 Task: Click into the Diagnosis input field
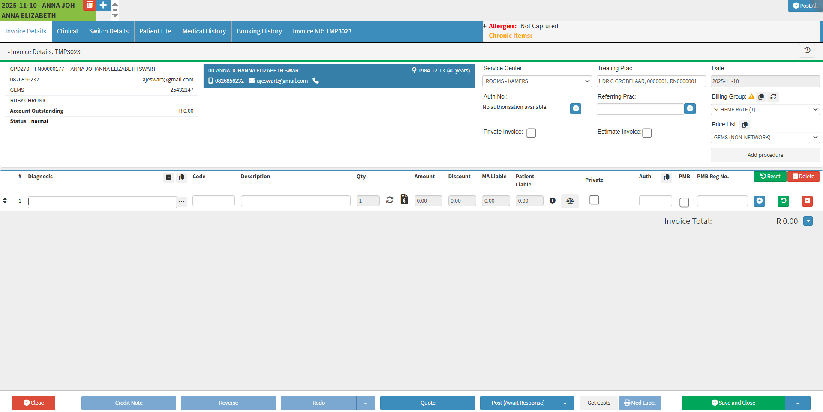click(x=102, y=201)
